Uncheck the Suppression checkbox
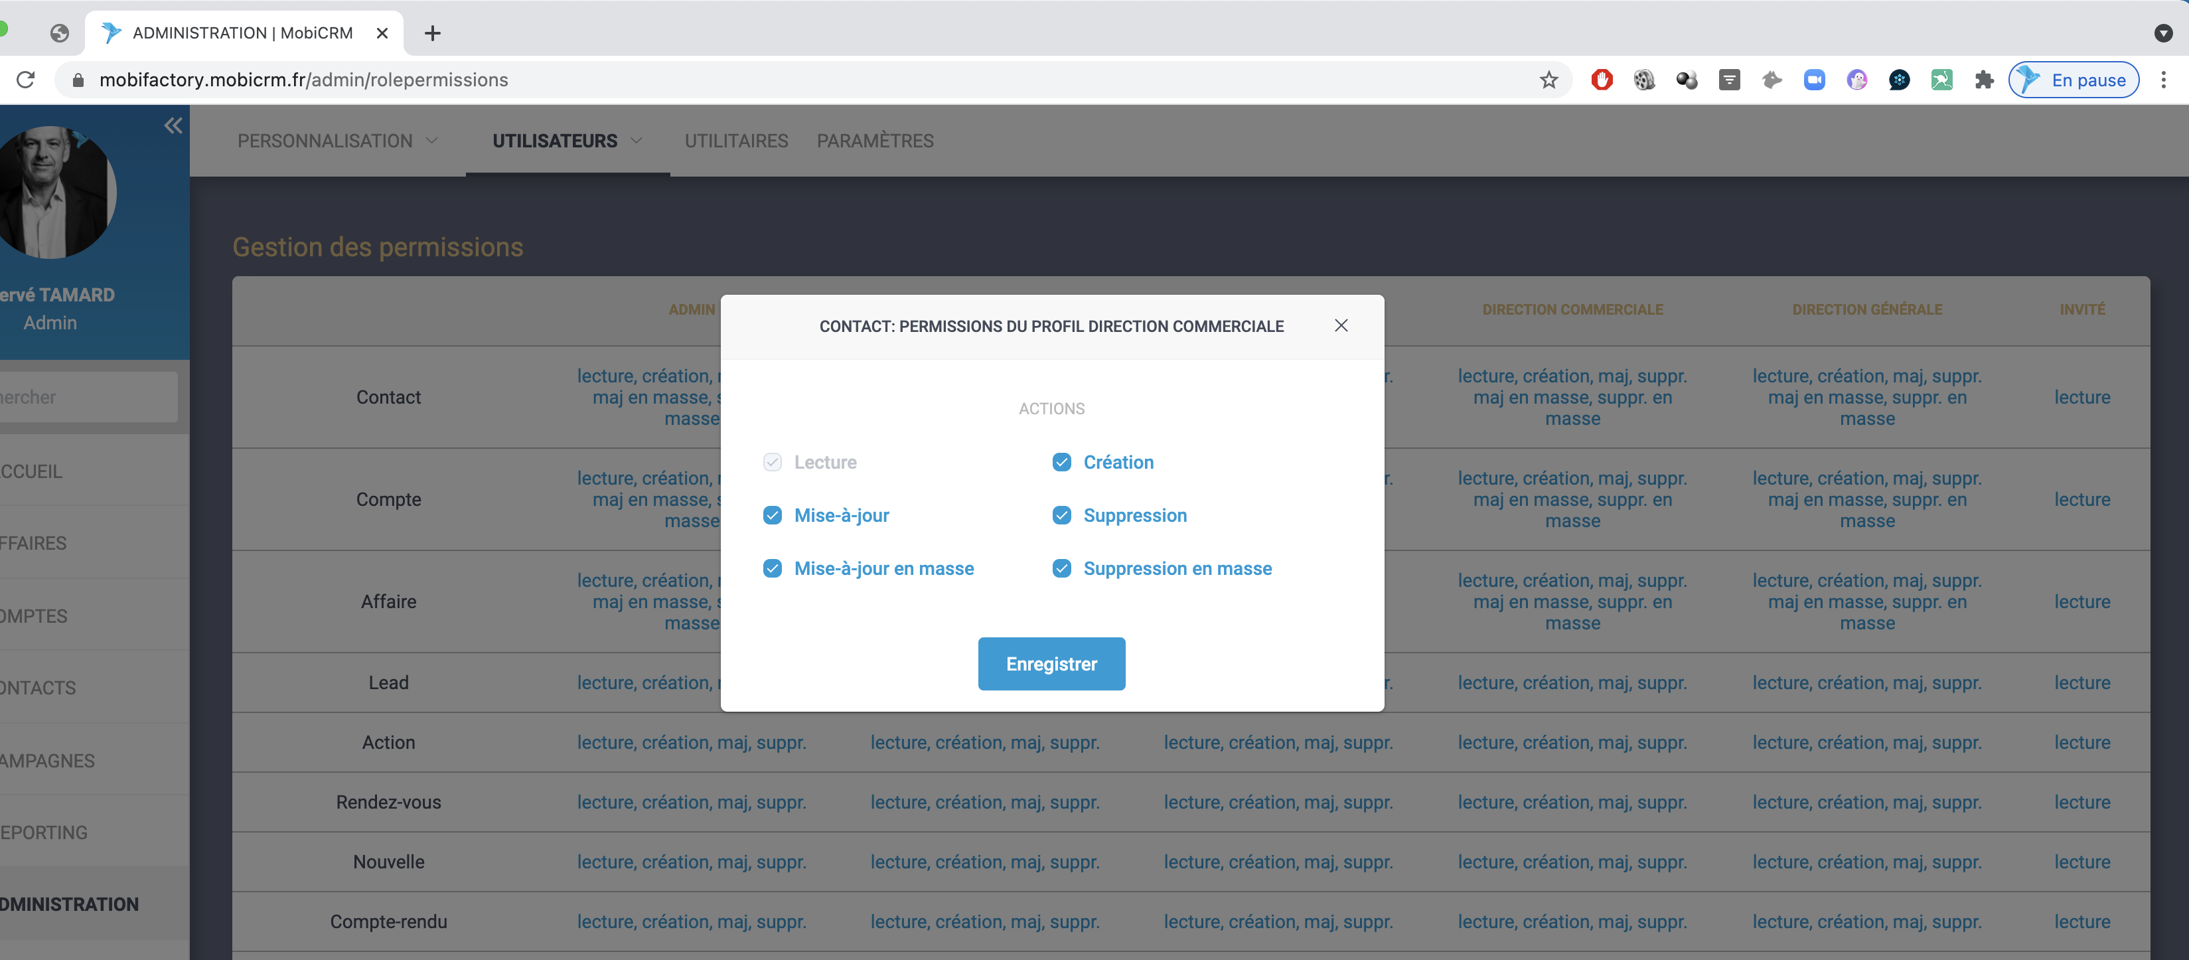This screenshot has width=2189, height=960. [x=1061, y=515]
